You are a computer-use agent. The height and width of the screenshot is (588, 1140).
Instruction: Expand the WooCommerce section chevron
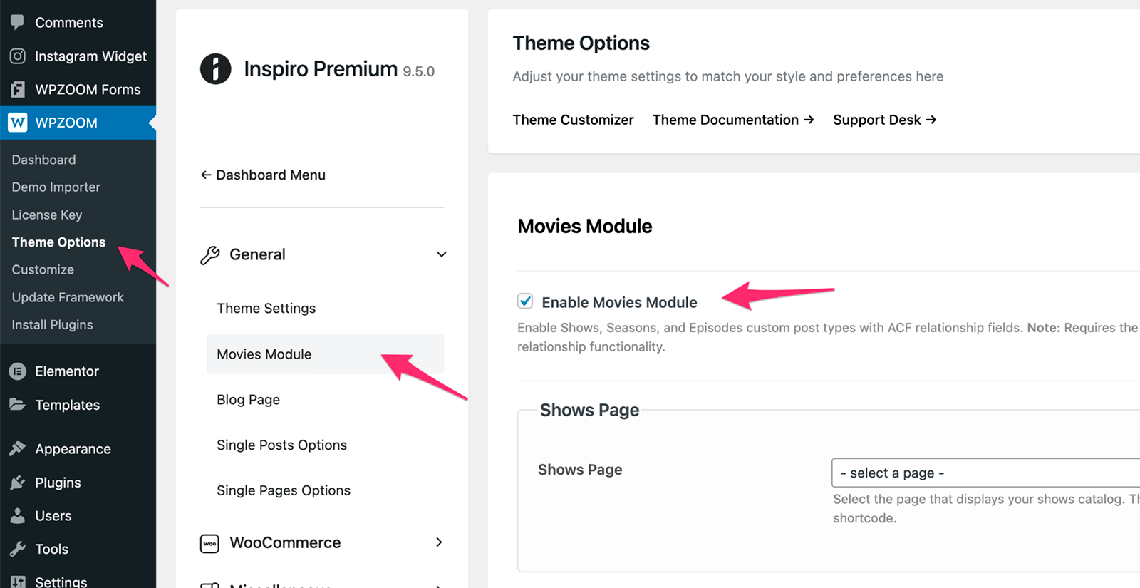[439, 542]
